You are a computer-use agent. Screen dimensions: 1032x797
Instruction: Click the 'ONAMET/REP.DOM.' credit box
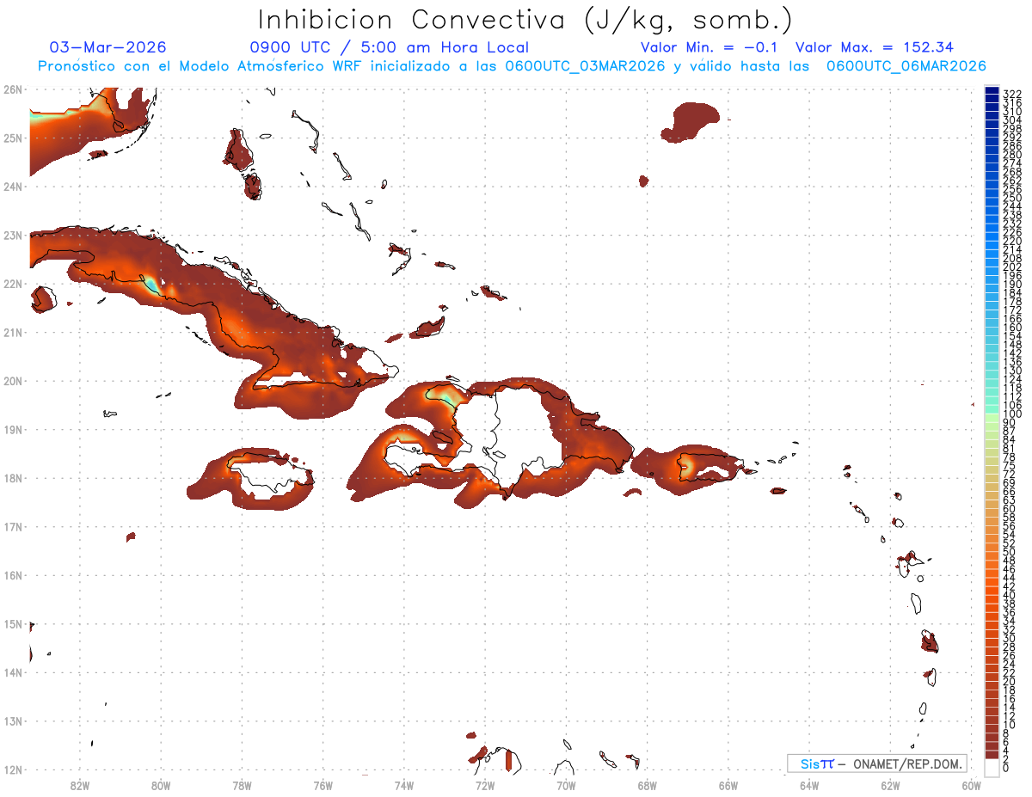[x=877, y=763]
